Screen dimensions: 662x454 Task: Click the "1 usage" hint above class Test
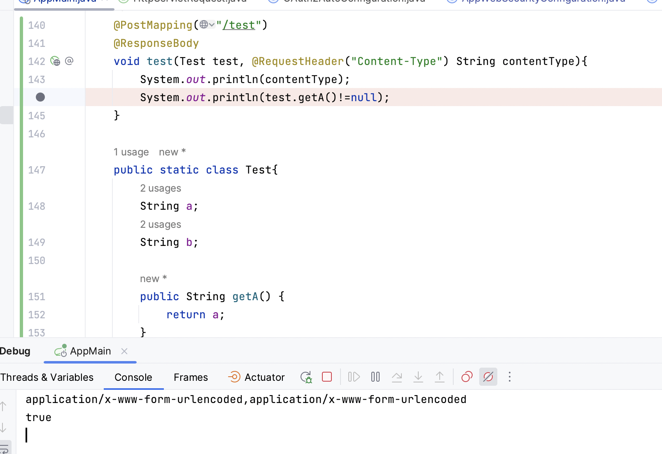(x=131, y=152)
